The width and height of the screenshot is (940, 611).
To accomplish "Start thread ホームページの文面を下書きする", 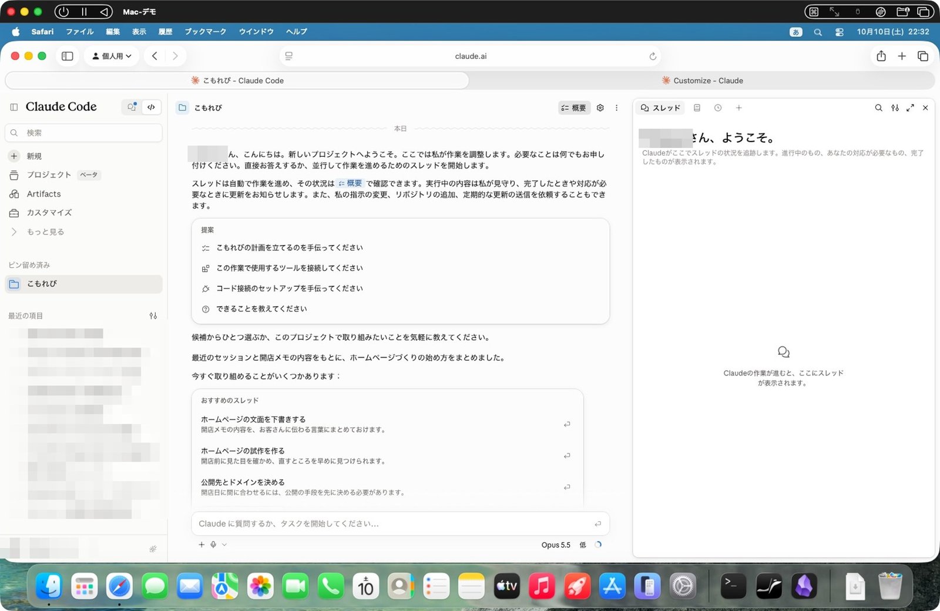I will (x=388, y=424).
